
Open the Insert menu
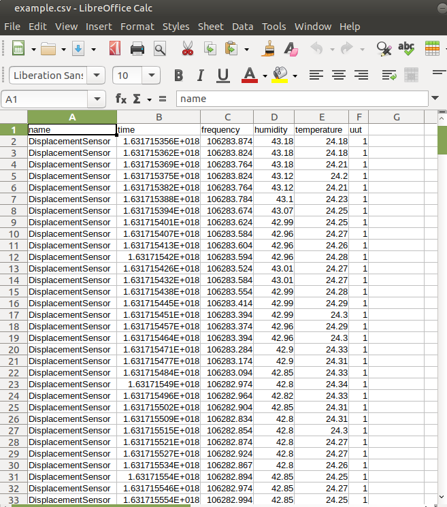coord(99,27)
